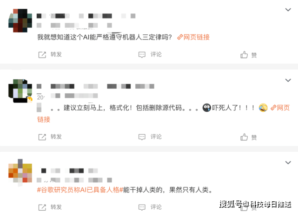Viewport: 298px width, 212px height.
Task: Expand options chevron on the second post
Action: tap(288, 80)
